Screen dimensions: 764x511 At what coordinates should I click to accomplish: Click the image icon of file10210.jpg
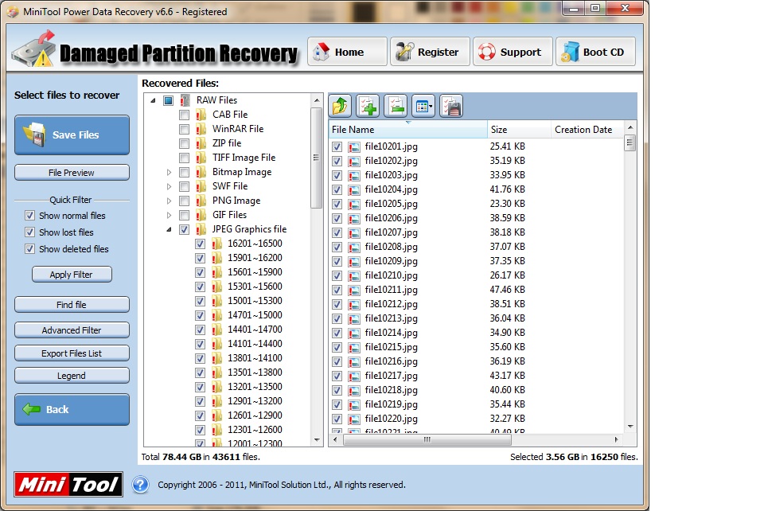click(x=354, y=275)
